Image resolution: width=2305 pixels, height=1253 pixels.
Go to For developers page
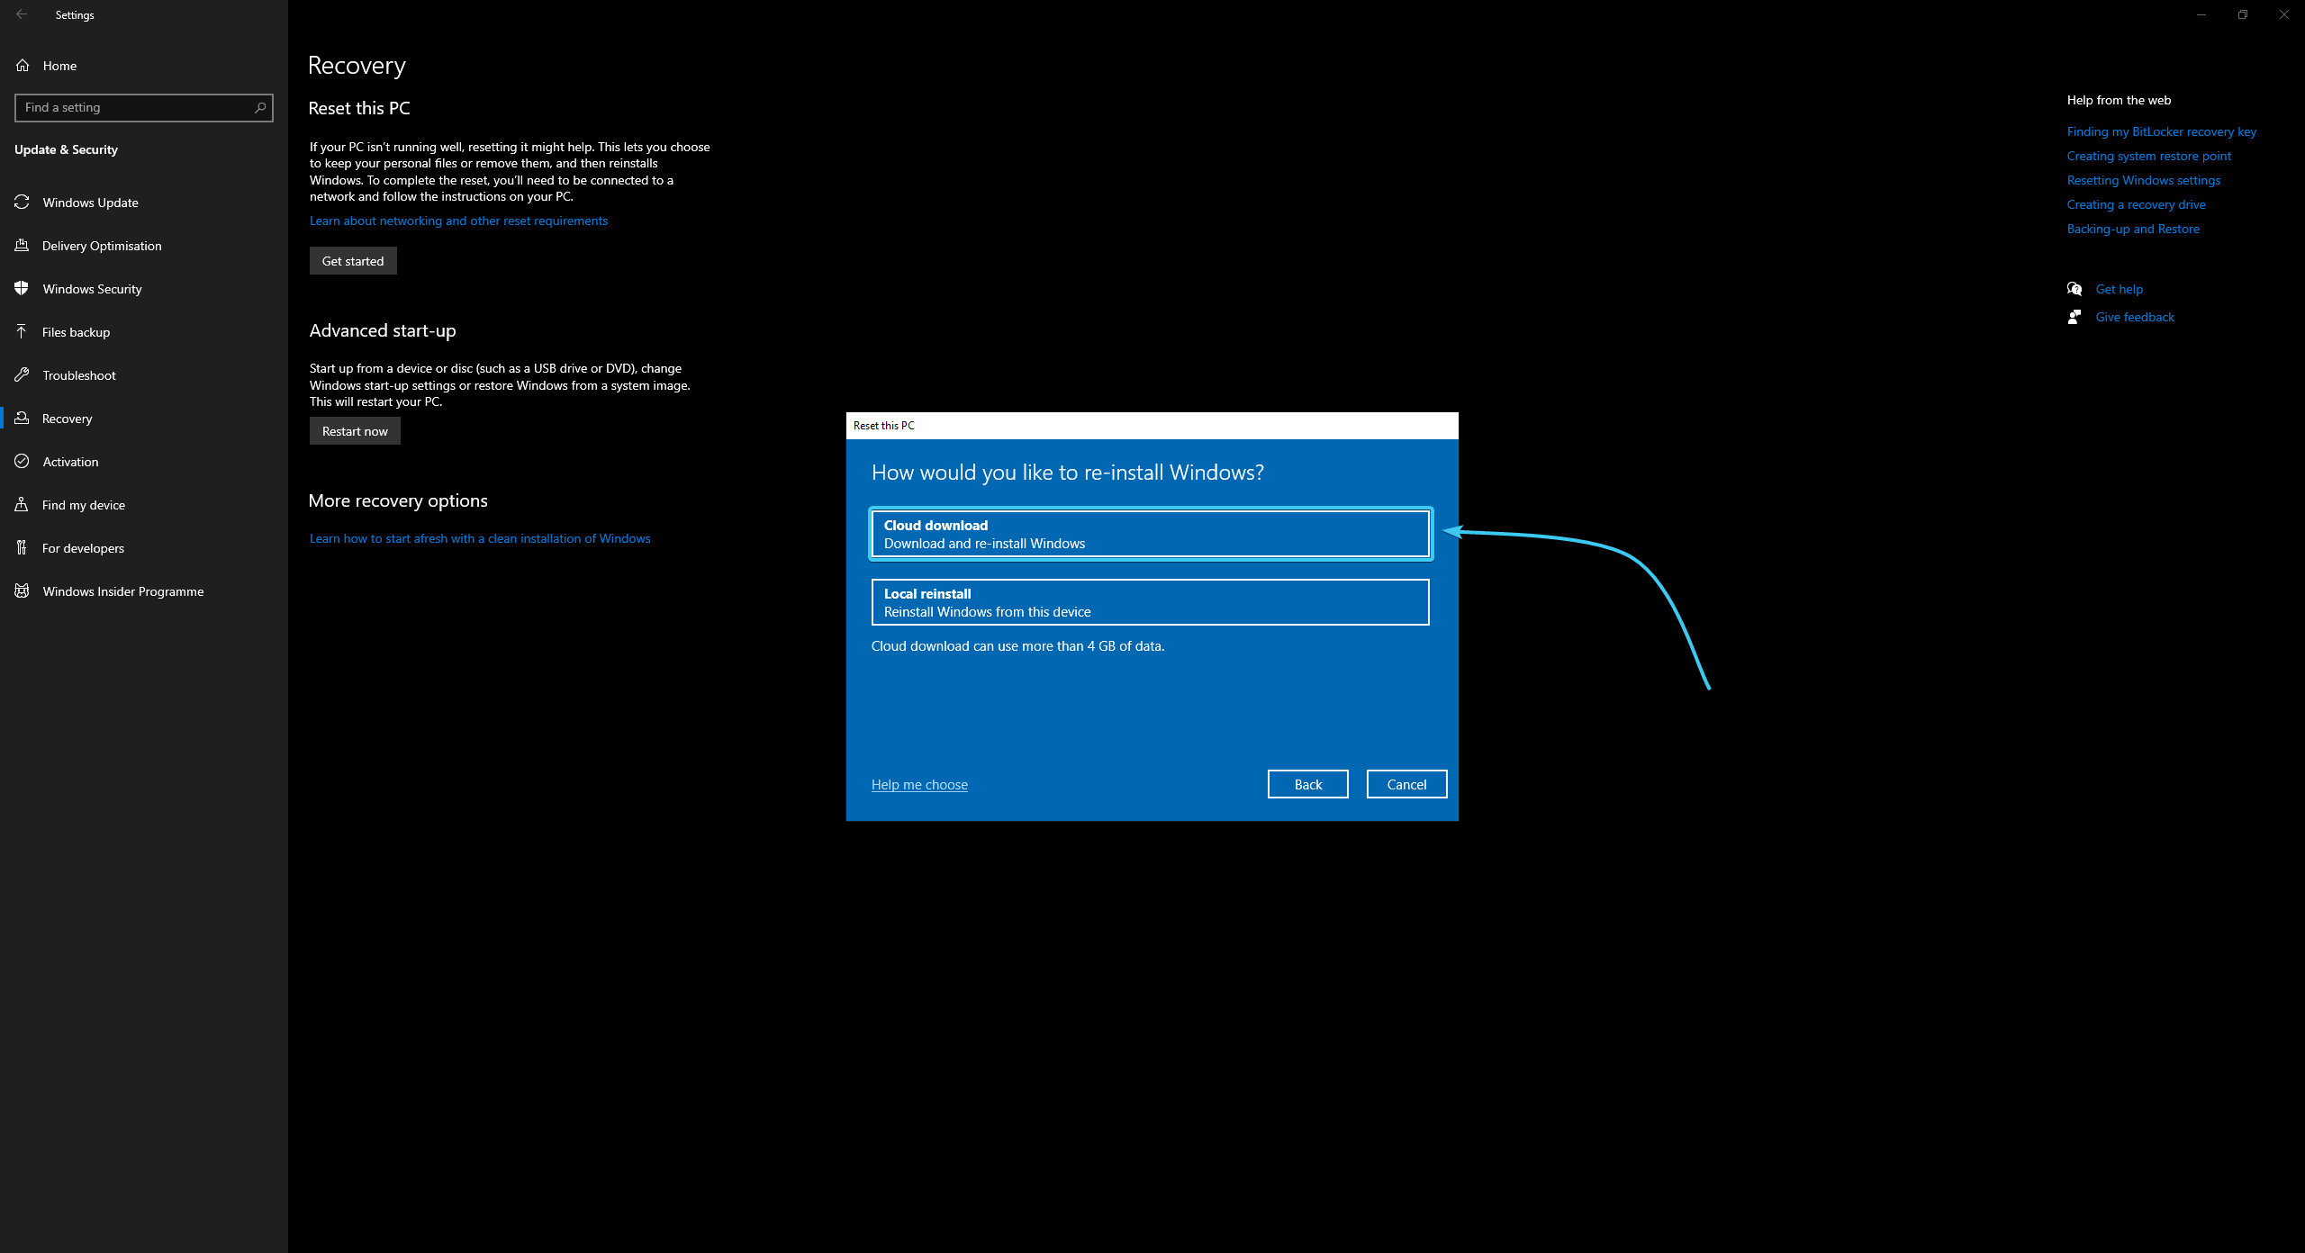(83, 548)
